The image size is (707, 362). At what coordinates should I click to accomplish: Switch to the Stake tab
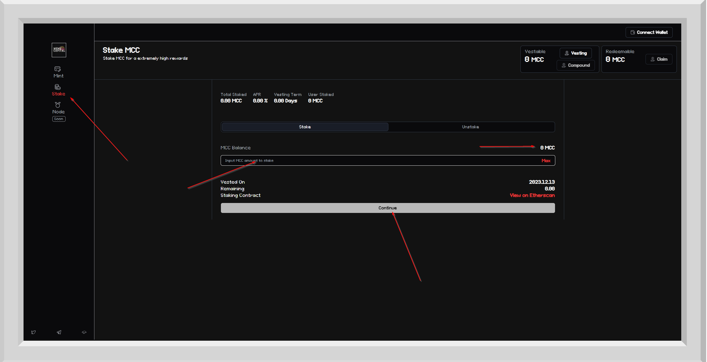(x=305, y=127)
